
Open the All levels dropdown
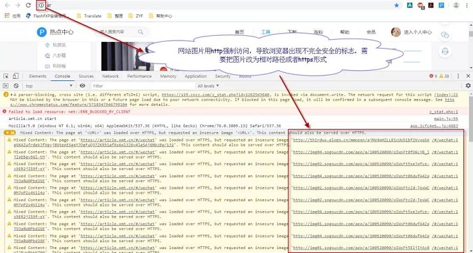[x=208, y=86]
